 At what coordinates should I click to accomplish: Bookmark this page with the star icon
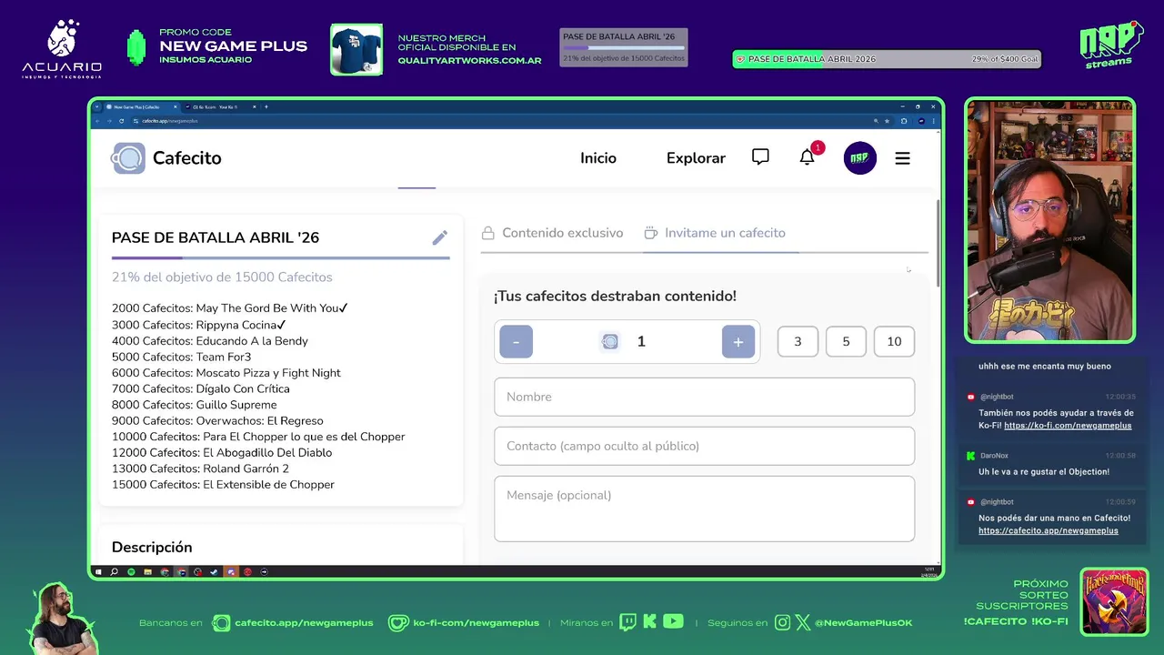tap(888, 120)
